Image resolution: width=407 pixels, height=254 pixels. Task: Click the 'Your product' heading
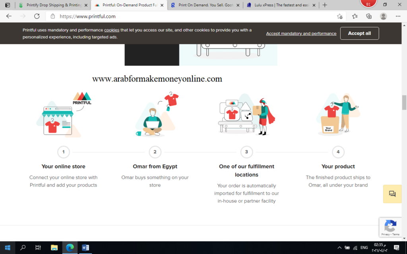[x=338, y=166]
